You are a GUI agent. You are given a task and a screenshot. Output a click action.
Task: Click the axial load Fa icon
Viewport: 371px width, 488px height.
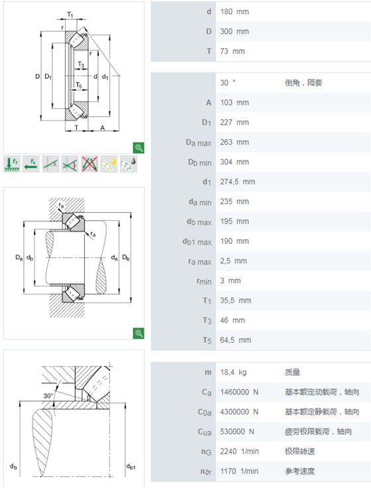click(x=31, y=163)
